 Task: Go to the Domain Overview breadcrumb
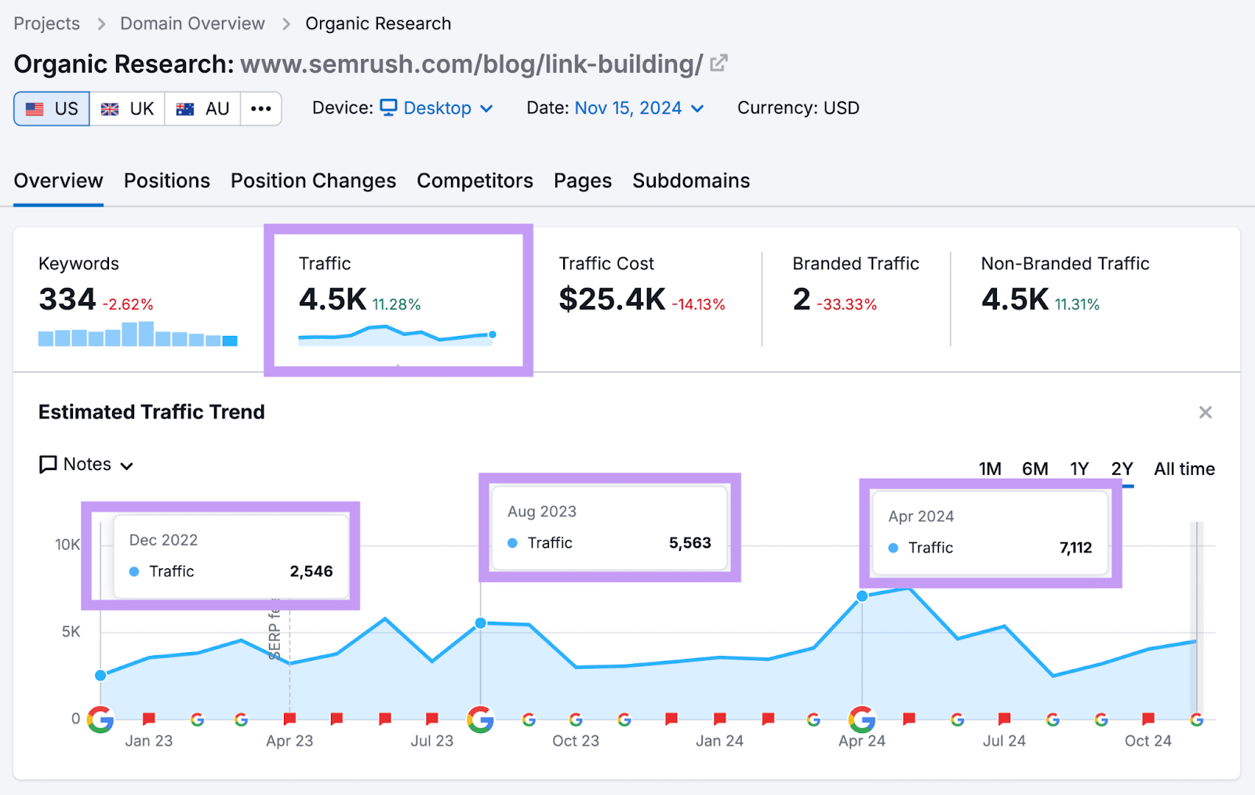(192, 24)
